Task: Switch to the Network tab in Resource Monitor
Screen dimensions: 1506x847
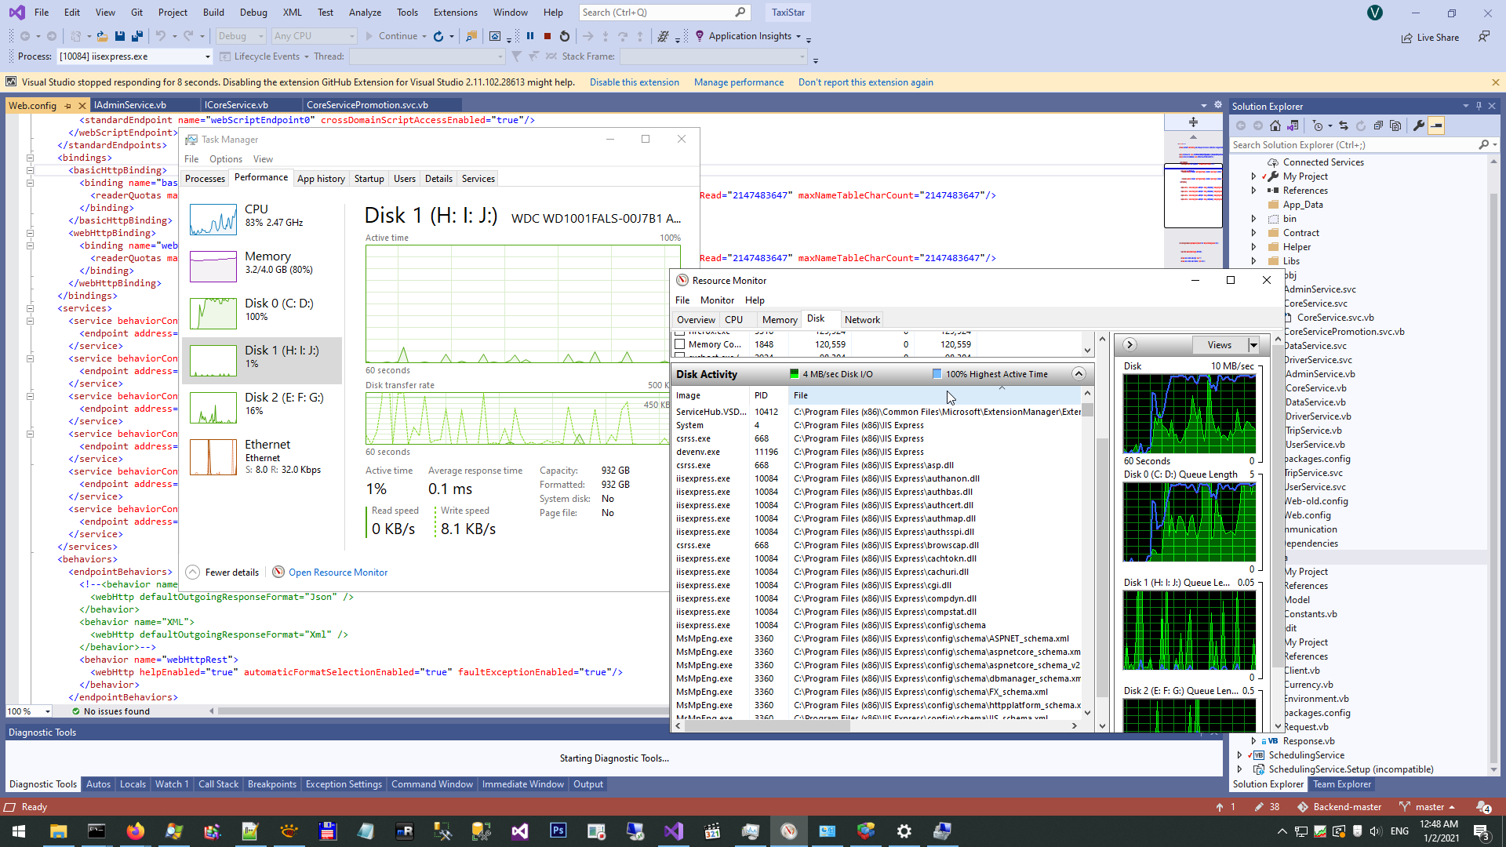Action: tap(862, 320)
